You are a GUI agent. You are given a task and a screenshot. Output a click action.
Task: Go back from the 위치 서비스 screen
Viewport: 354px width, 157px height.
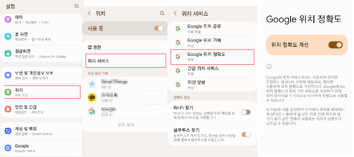[175, 13]
